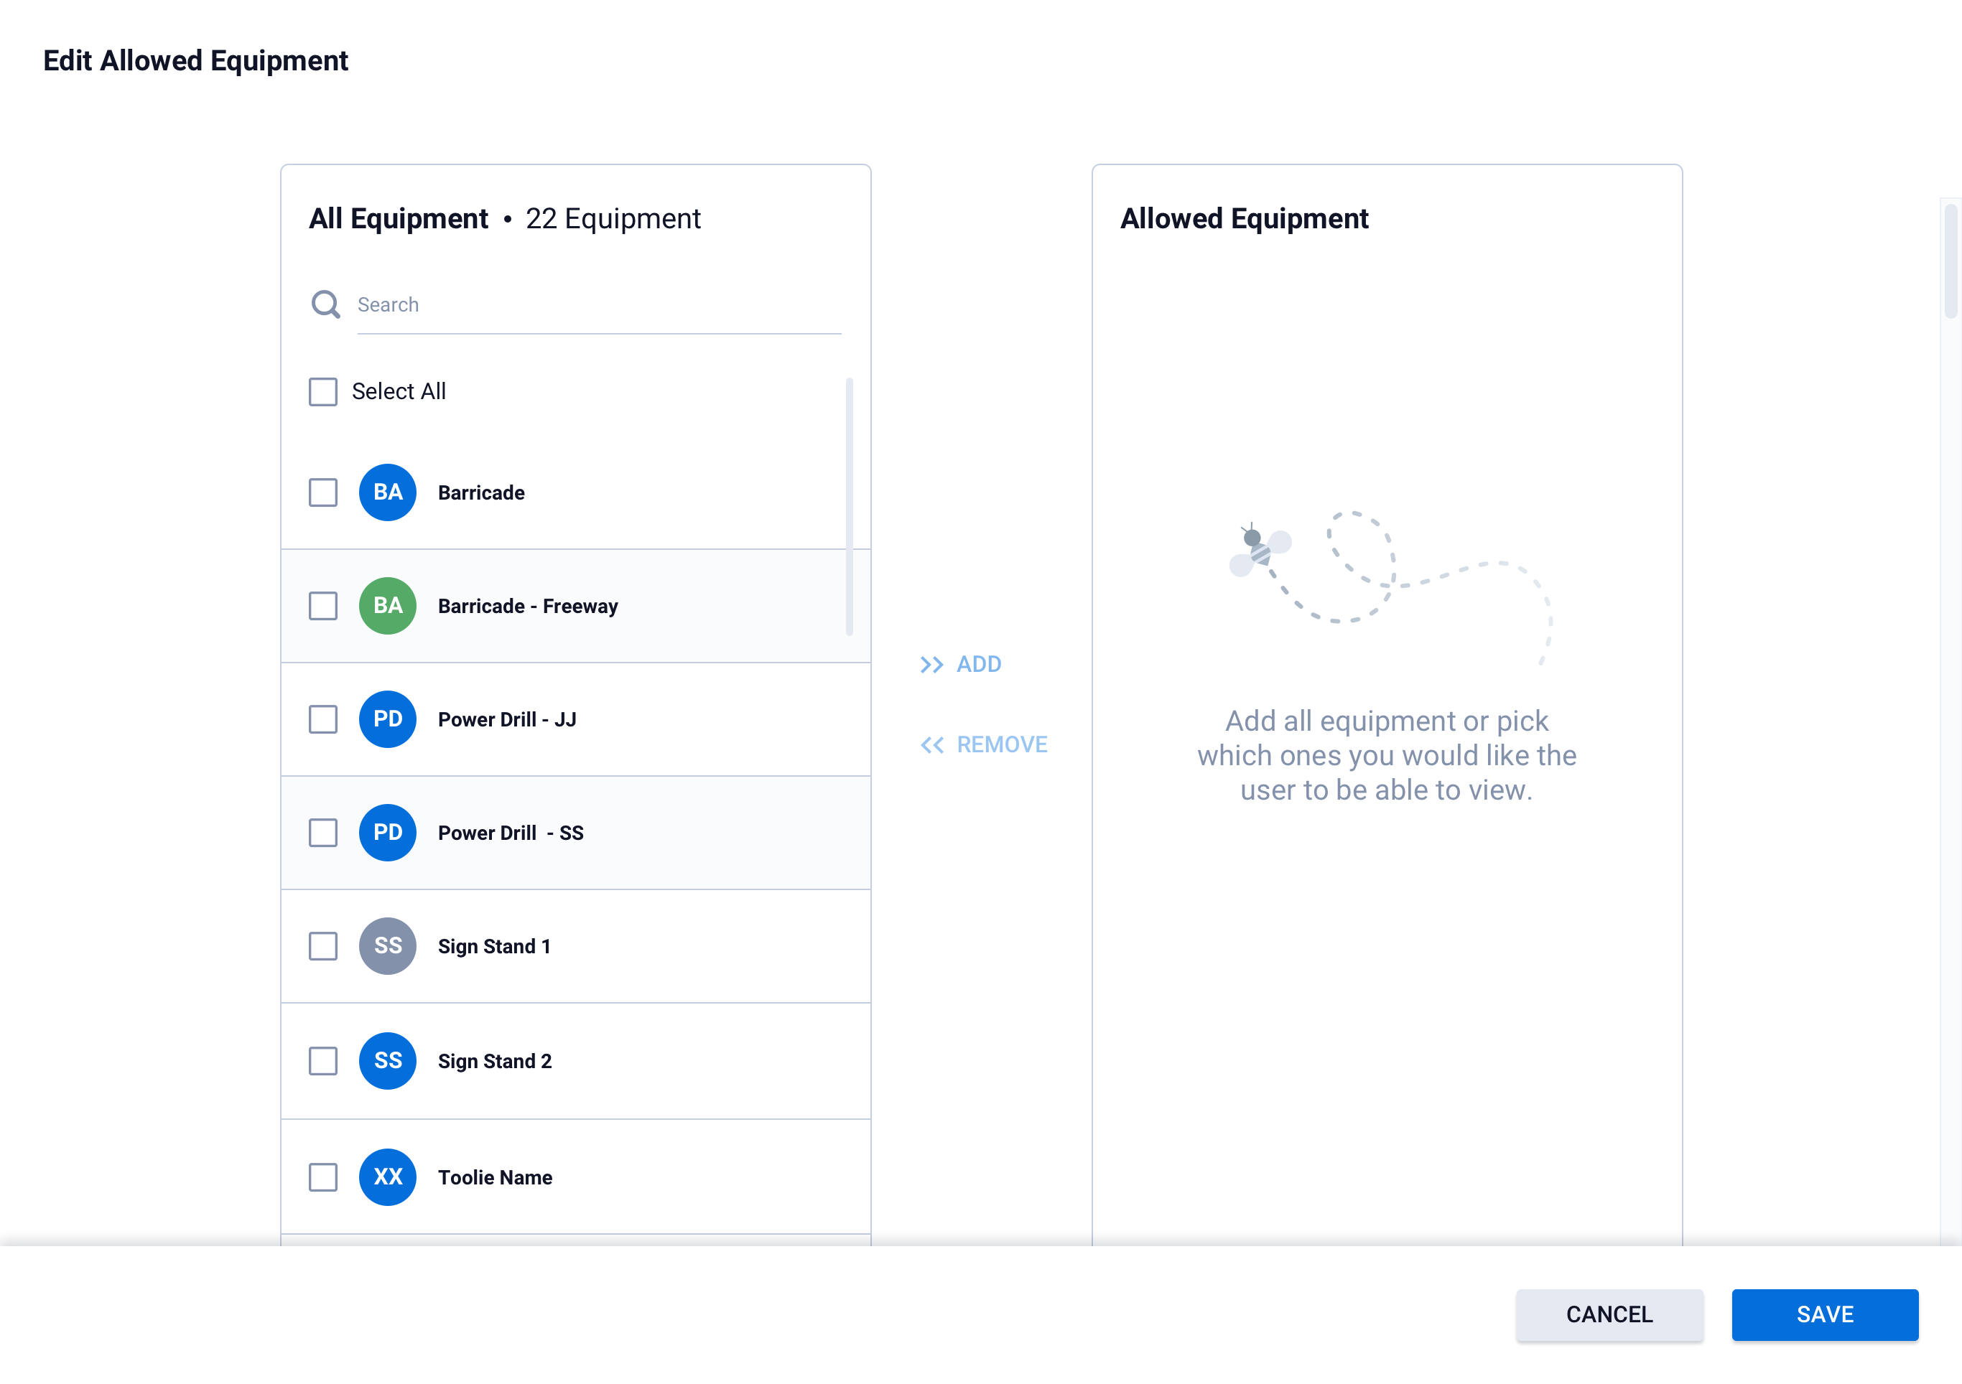Enable the Barricade - Freeway checkbox
1962x1384 pixels.
(323, 606)
